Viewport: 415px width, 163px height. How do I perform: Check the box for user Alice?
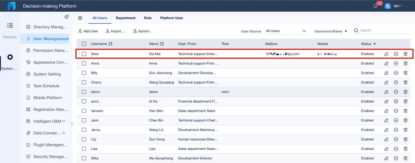coord(84,54)
